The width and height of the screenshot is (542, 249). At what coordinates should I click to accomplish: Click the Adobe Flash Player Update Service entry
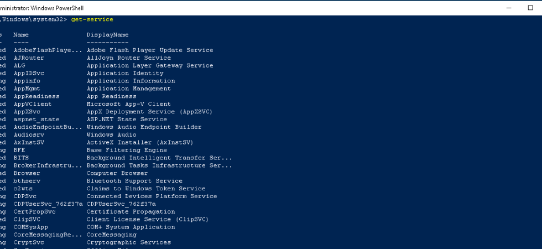click(150, 50)
